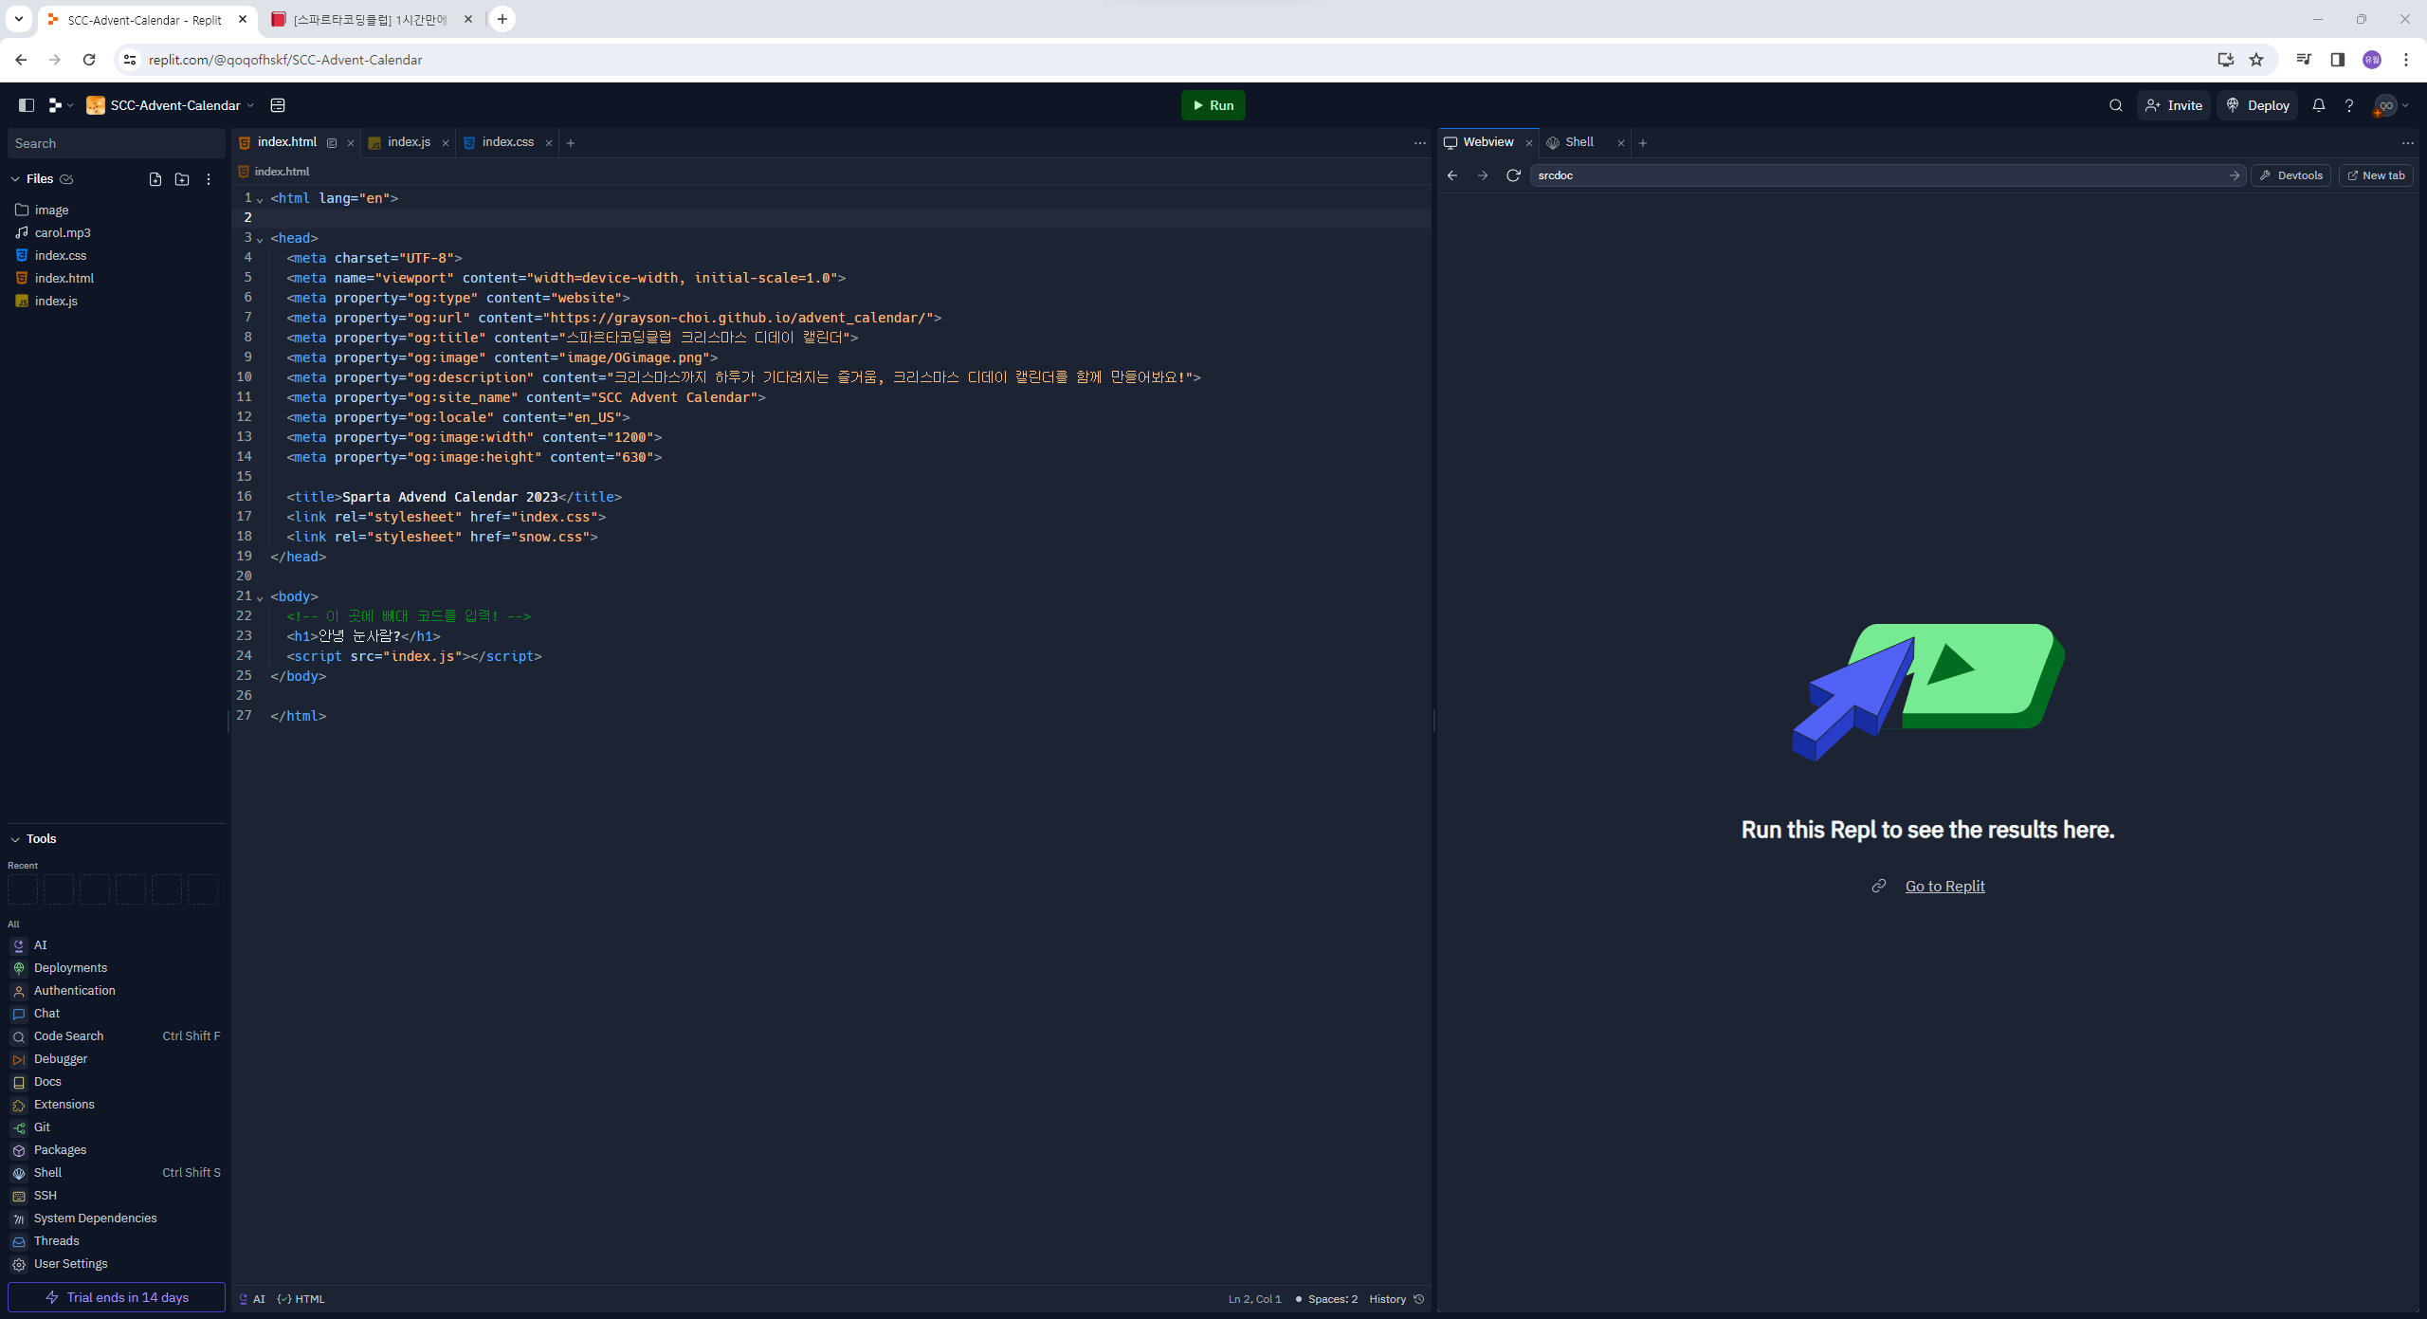Collapse the Files section
The image size is (2427, 1319).
pos(15,179)
